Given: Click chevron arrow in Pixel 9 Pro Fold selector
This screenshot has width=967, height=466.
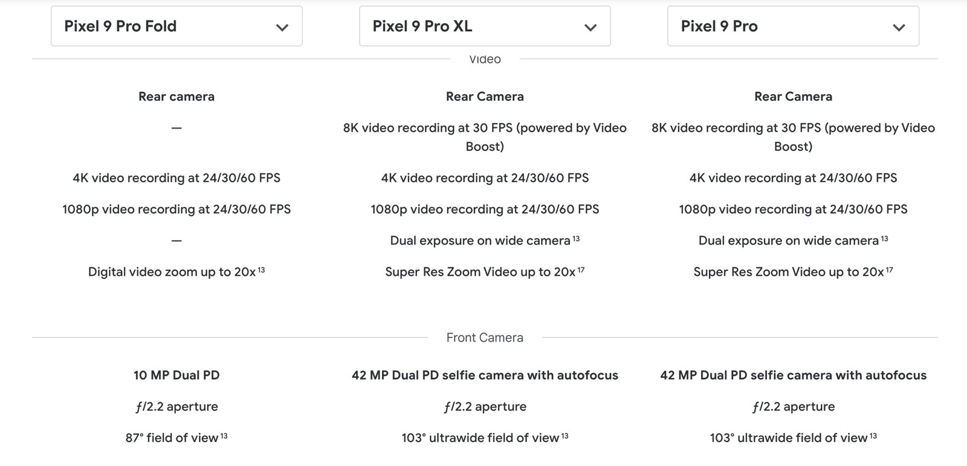Looking at the screenshot, I should coord(282,27).
